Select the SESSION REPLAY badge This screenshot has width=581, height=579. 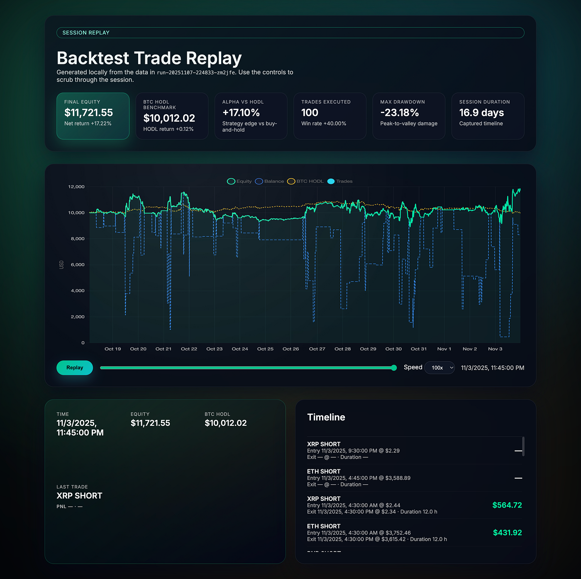click(x=290, y=32)
